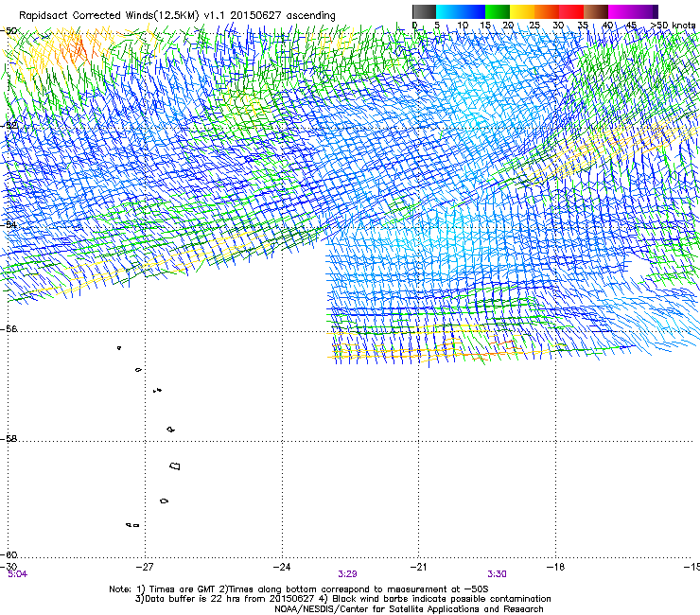
Task: Click the -18 longitude label
Action: pos(556,567)
